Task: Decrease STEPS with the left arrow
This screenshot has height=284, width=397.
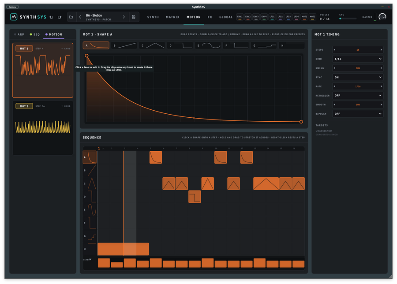Action: click(x=334, y=50)
